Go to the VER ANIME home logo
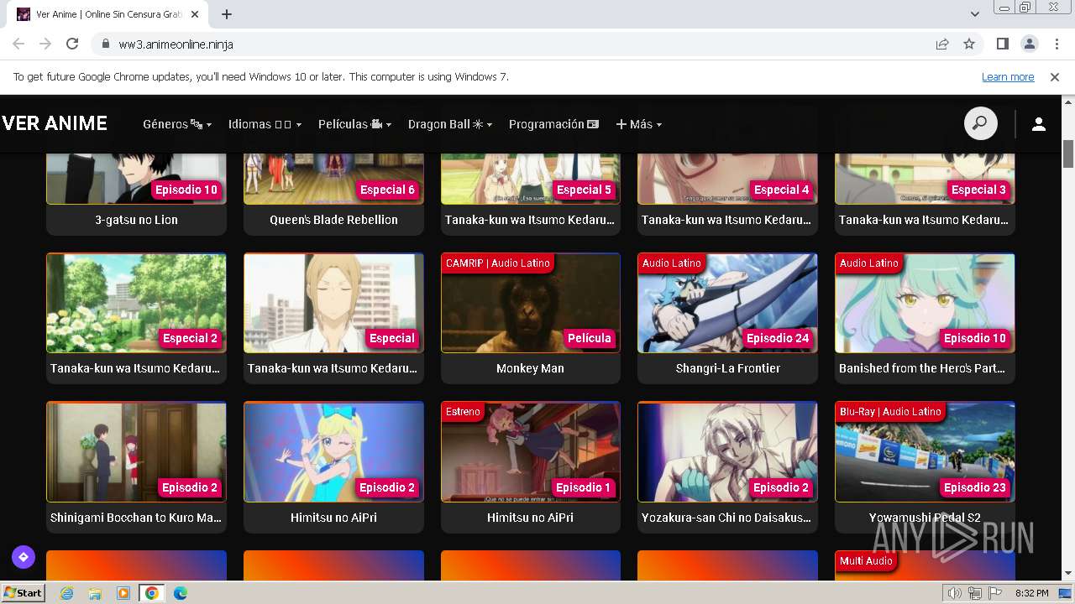The image size is (1075, 604). click(55, 123)
